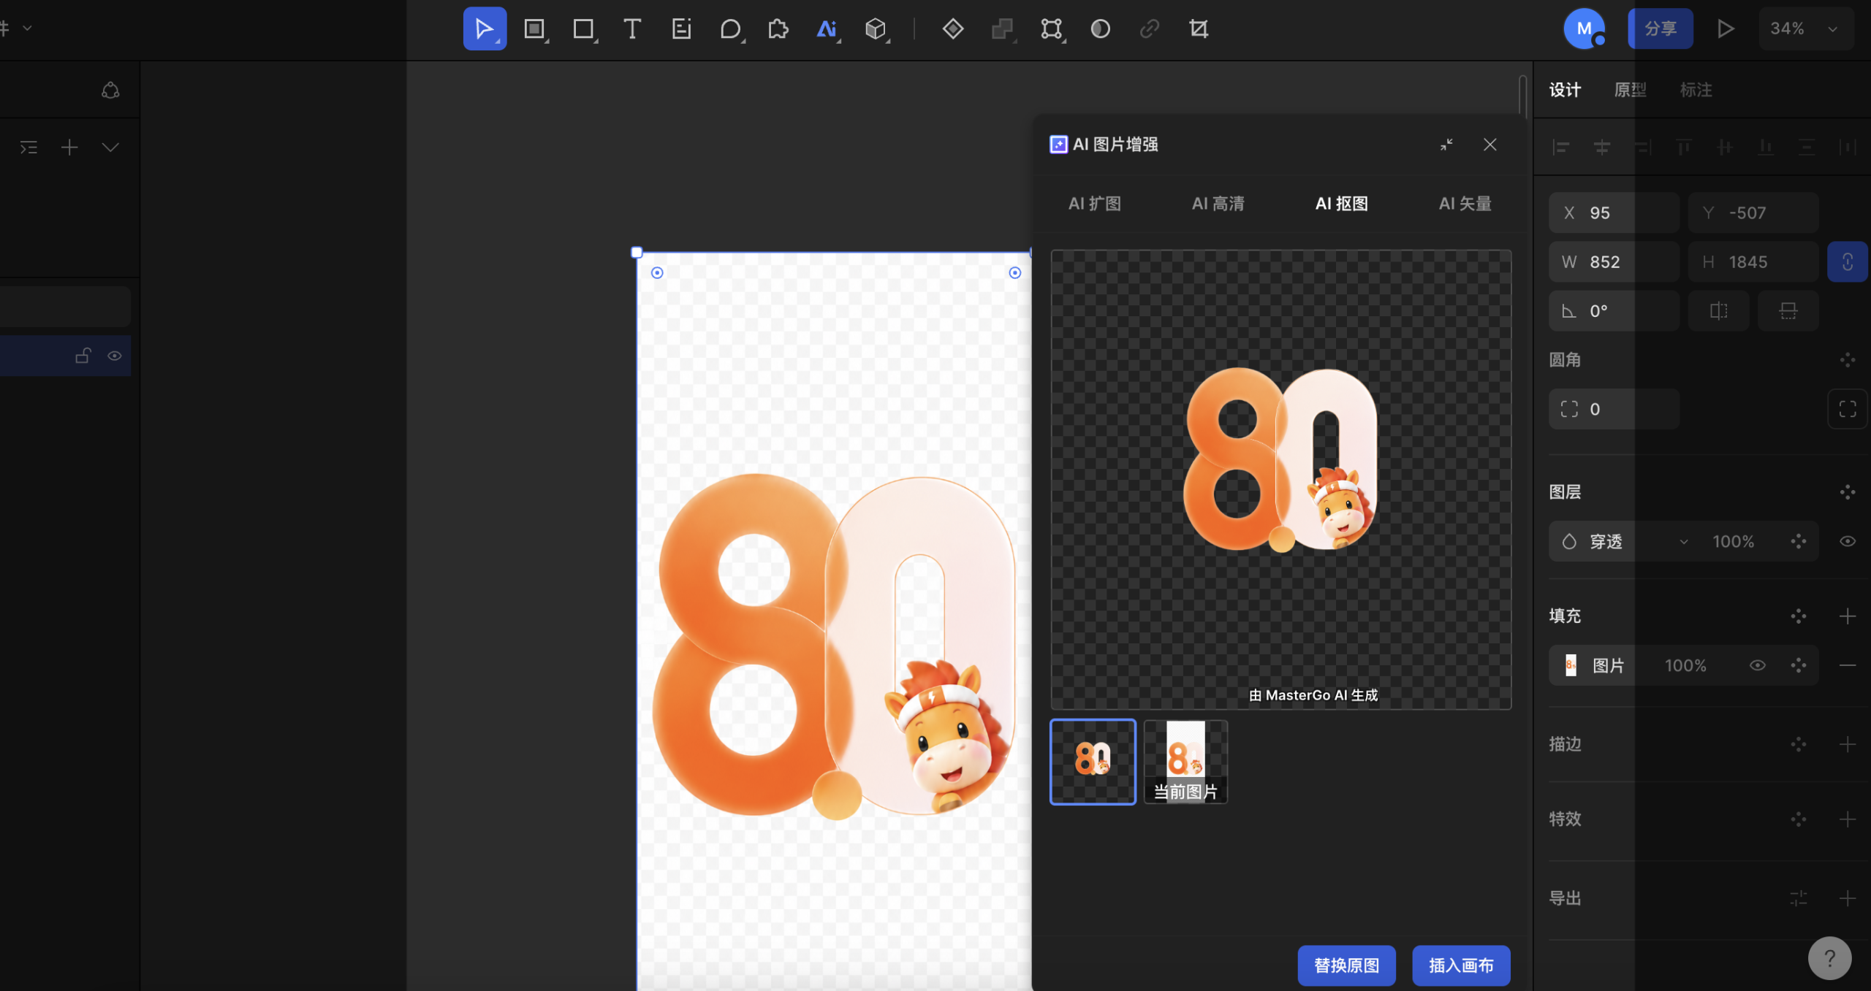
Task: Toggle independent corner radius icon
Action: [1847, 409]
